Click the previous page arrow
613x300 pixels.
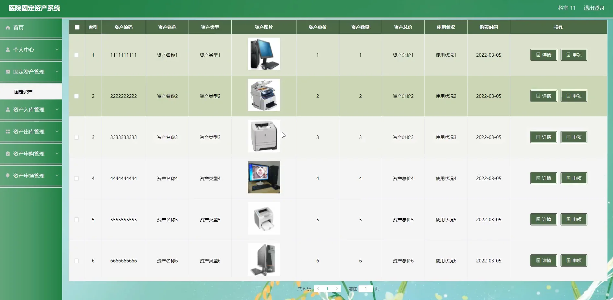pyautogui.click(x=318, y=289)
